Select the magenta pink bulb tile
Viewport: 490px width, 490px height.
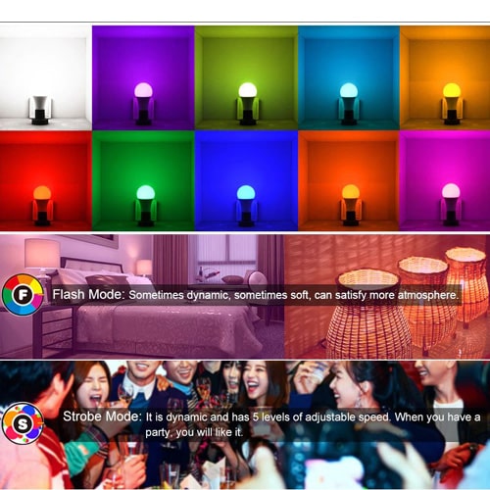(x=445, y=181)
